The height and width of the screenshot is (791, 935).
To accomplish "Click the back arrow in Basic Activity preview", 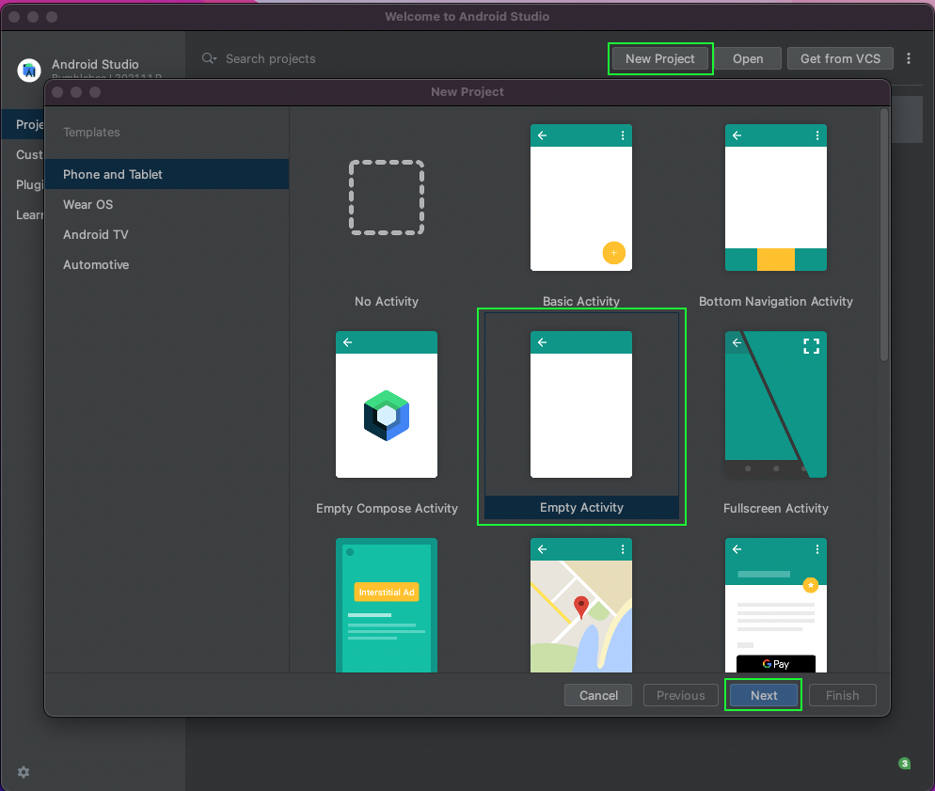I will coord(542,135).
